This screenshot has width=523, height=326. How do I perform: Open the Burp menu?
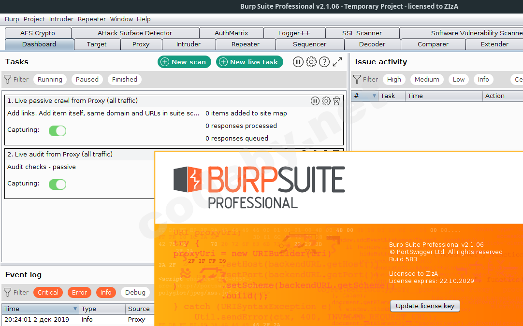(12, 19)
